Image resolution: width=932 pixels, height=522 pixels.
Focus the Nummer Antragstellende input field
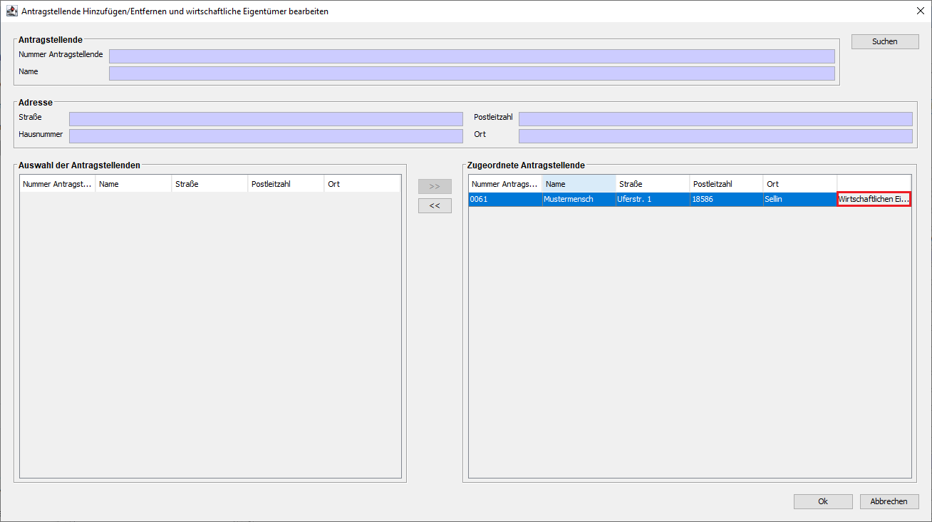[x=471, y=56]
